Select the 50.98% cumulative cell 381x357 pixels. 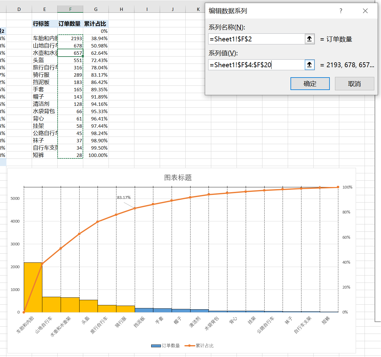tap(96, 46)
